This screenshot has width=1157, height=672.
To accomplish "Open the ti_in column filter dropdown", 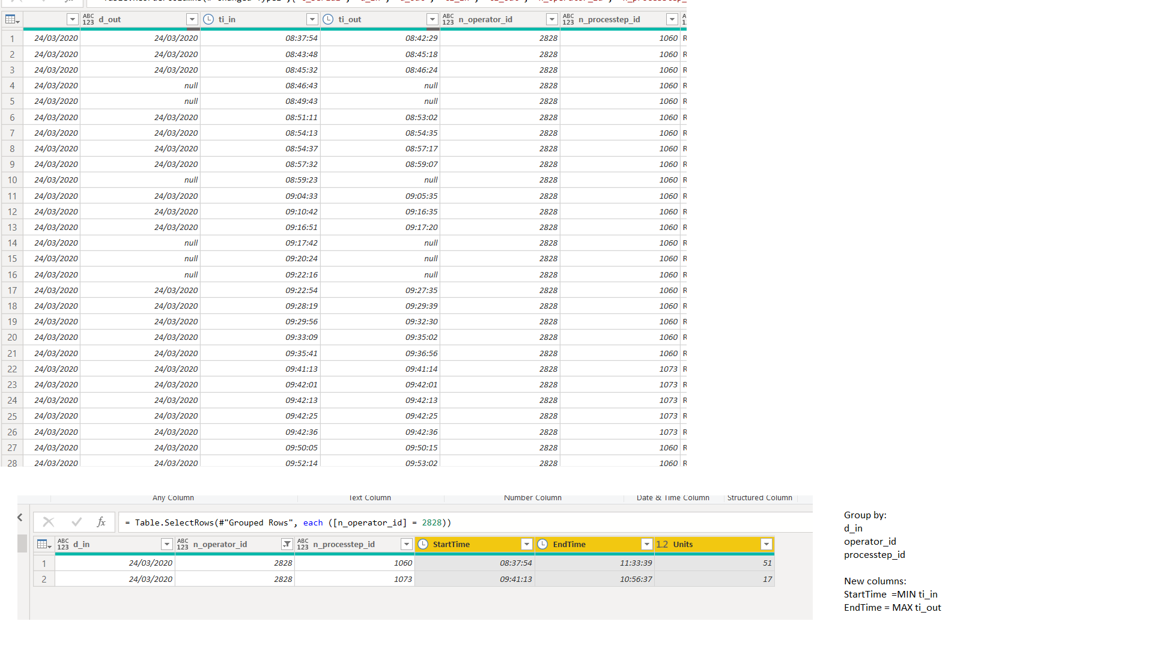I will 312,20.
